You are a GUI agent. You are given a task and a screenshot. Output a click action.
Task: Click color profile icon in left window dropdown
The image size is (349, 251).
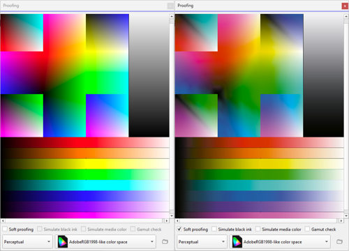click(x=63, y=242)
